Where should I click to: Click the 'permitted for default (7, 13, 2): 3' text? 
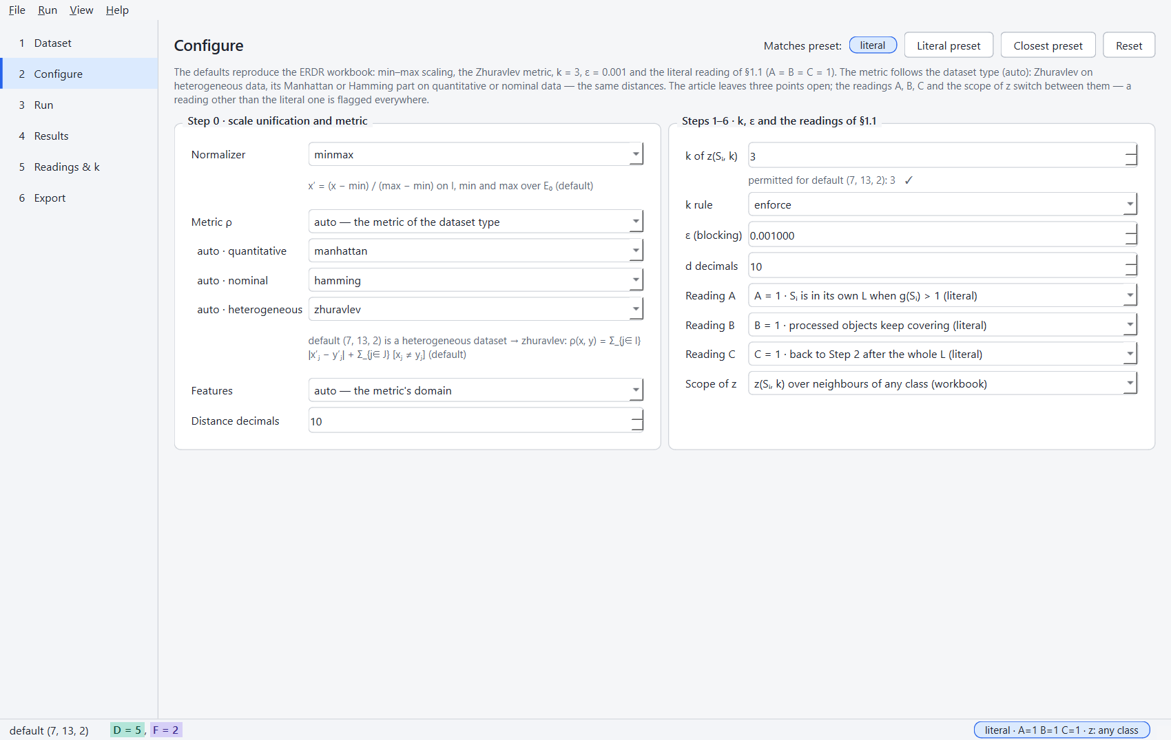click(822, 180)
